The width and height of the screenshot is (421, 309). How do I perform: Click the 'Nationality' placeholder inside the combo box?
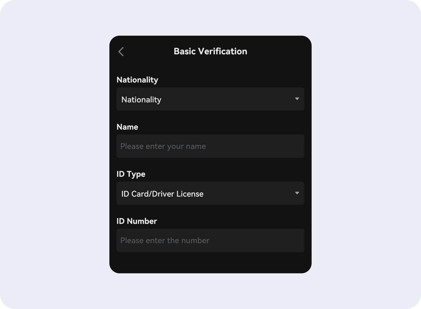(141, 100)
